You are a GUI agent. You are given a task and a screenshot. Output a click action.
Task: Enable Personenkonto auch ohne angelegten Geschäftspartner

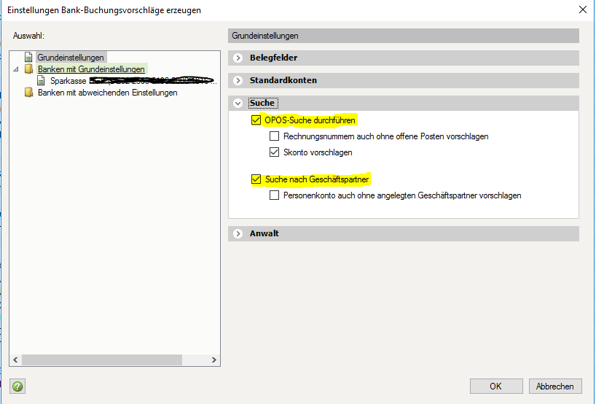[x=274, y=195]
